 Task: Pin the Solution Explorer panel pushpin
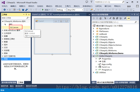coord(134,15)
